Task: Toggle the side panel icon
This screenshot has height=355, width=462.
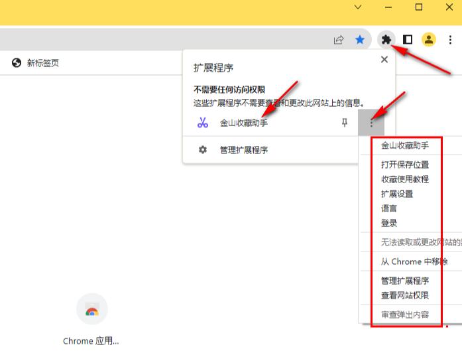Action: (408, 40)
